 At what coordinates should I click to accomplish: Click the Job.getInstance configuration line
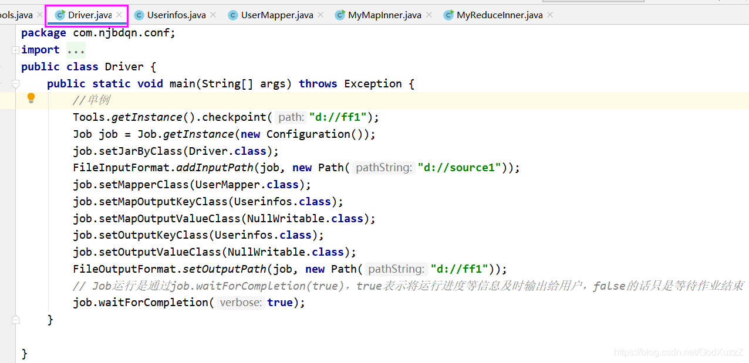click(x=224, y=134)
